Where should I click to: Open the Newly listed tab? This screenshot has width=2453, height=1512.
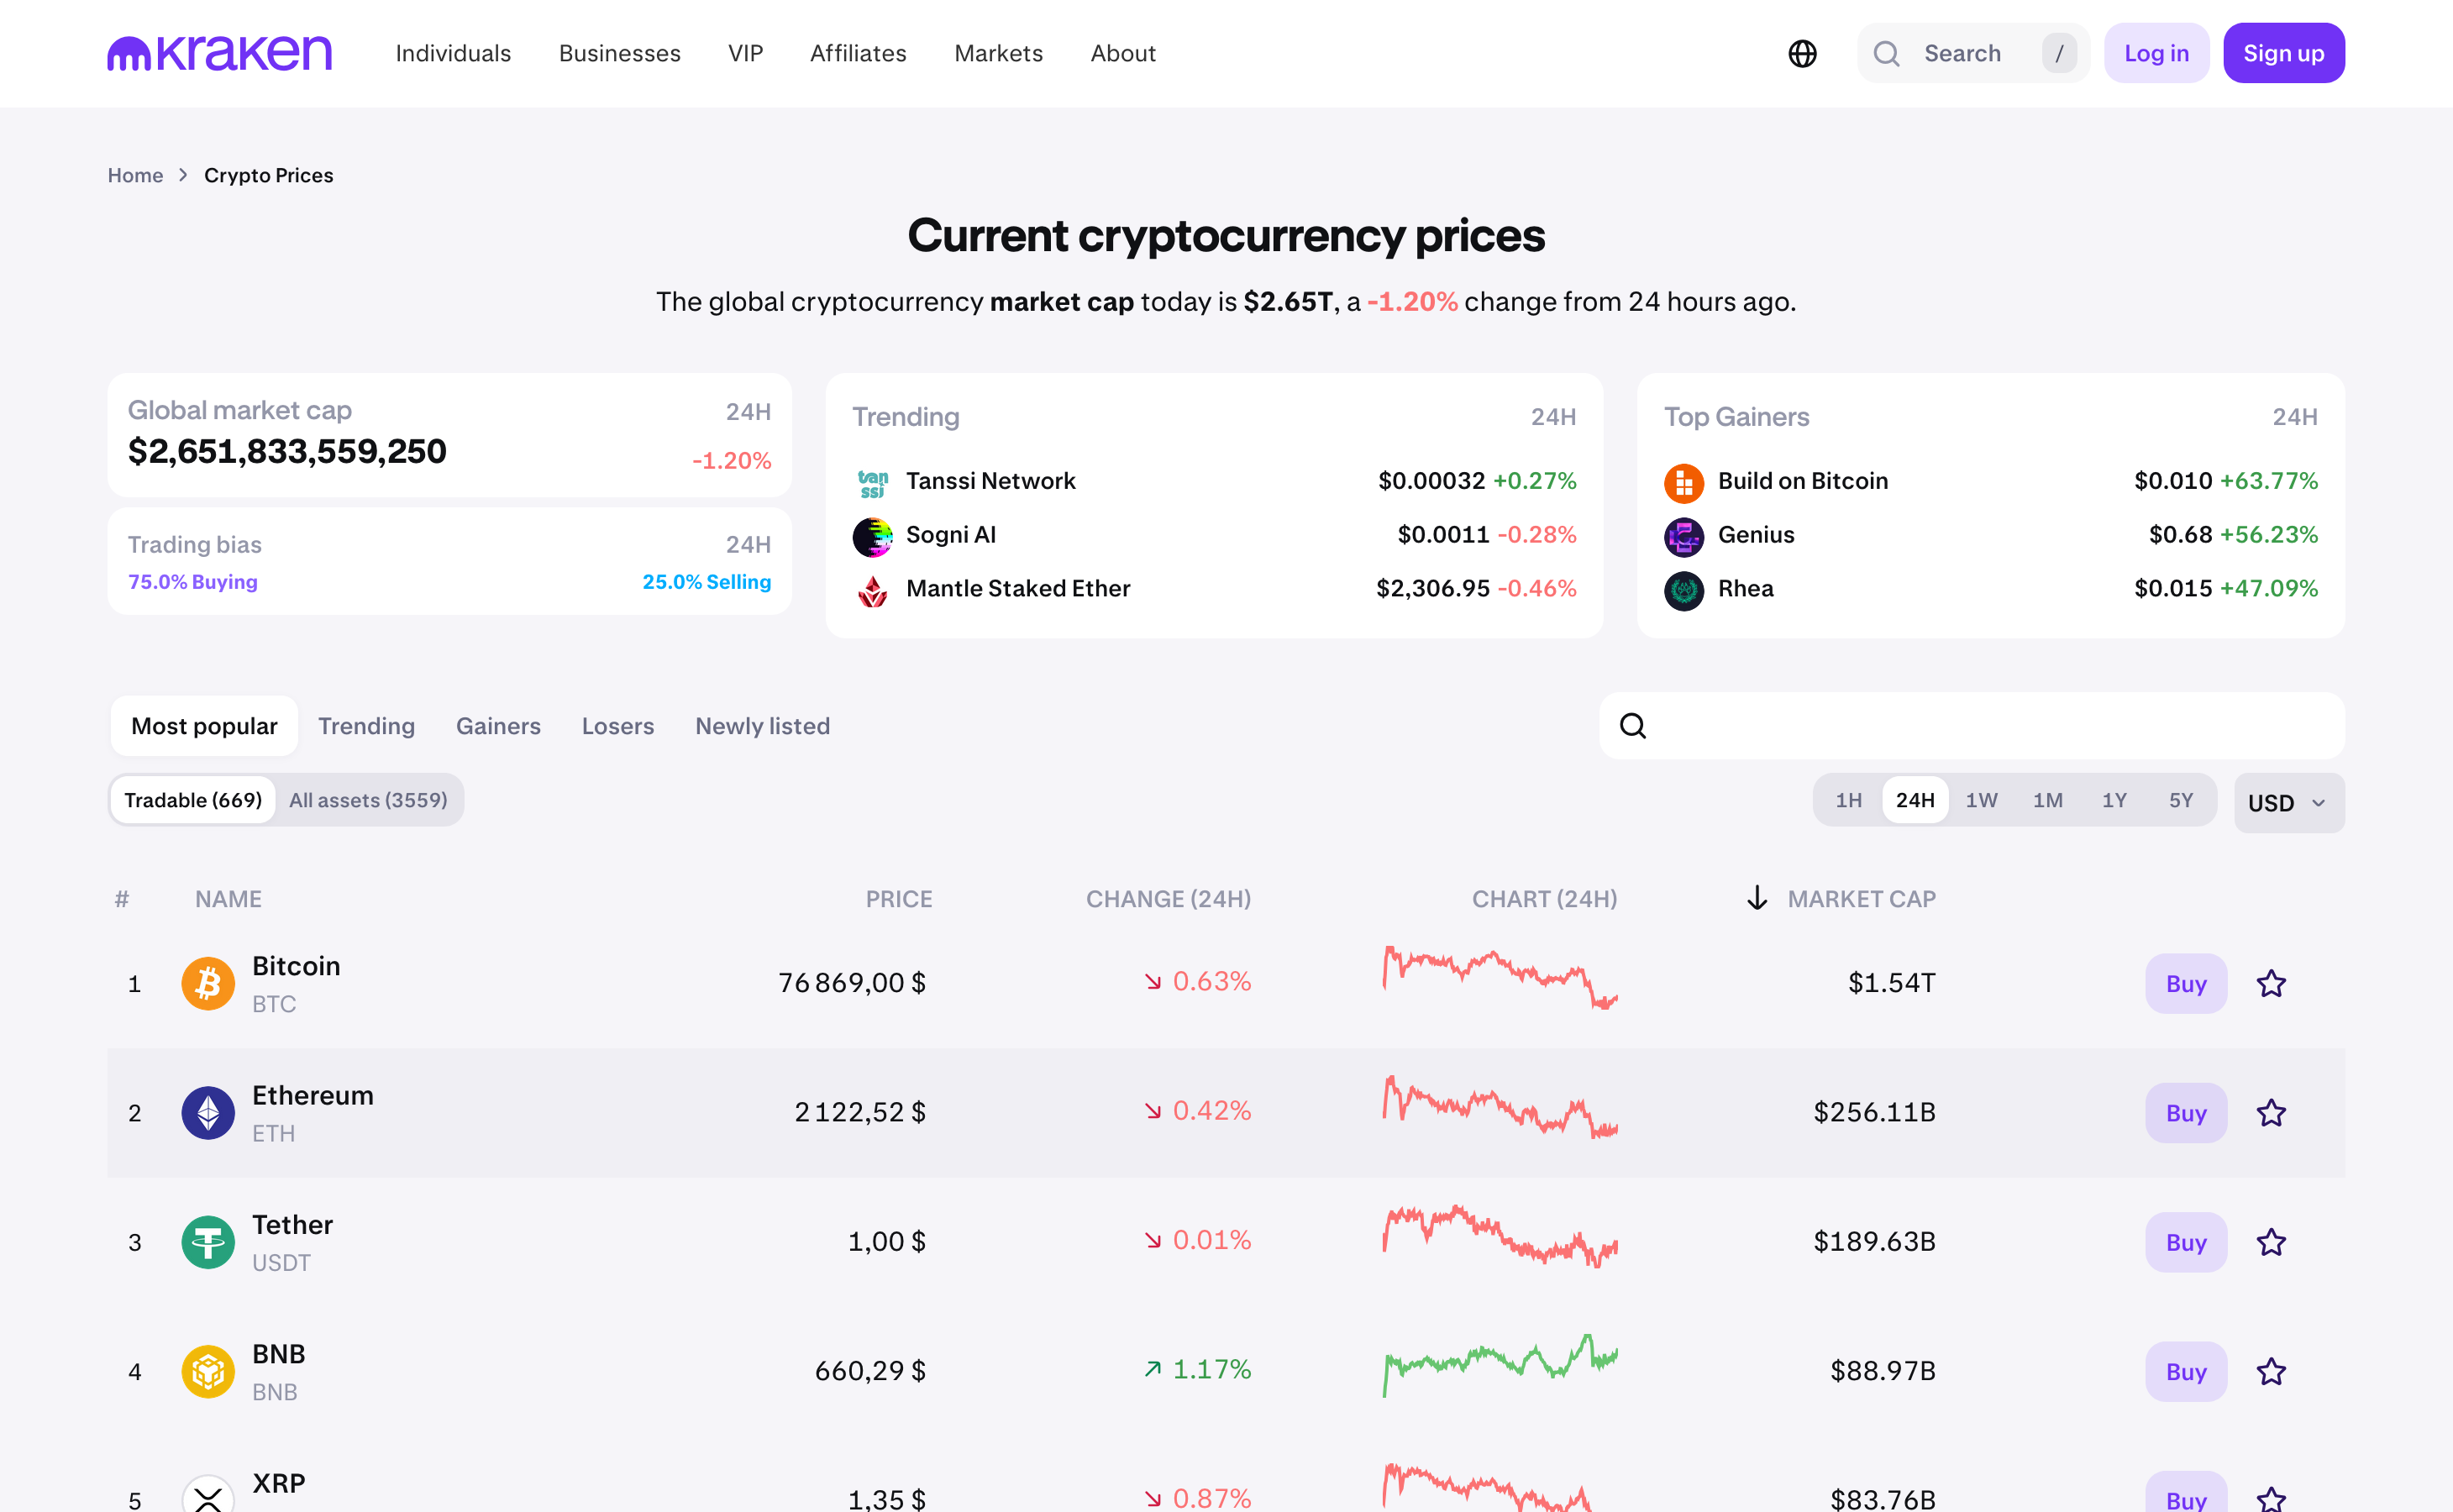click(763, 726)
